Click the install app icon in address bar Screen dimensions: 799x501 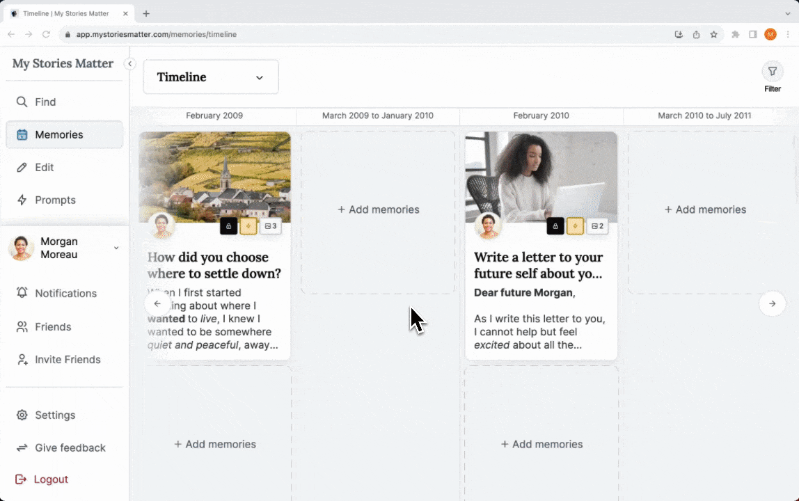(679, 34)
